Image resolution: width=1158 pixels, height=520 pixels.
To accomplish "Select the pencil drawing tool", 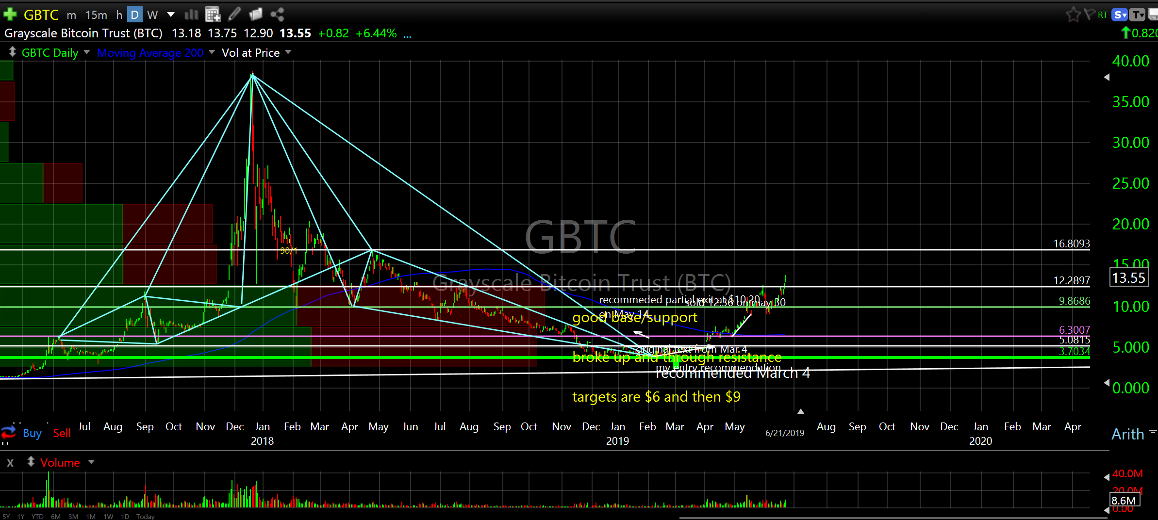I will pyautogui.click(x=234, y=15).
